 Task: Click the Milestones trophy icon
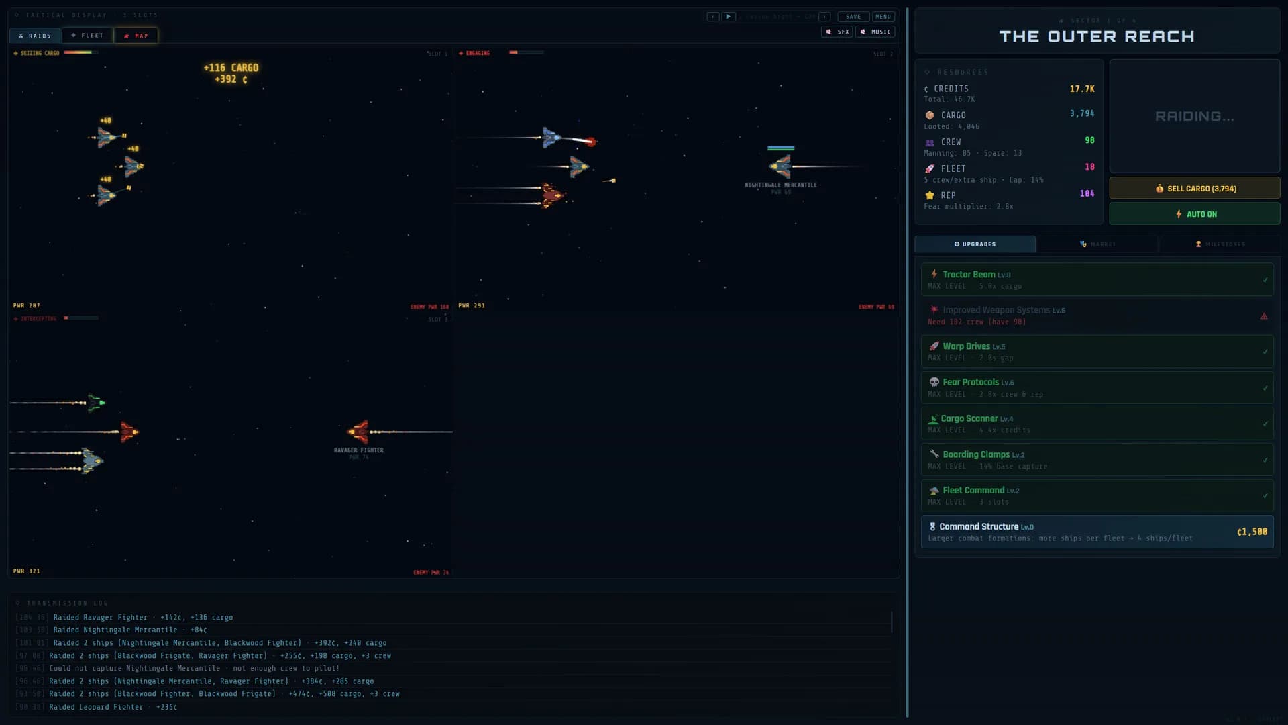tap(1199, 244)
